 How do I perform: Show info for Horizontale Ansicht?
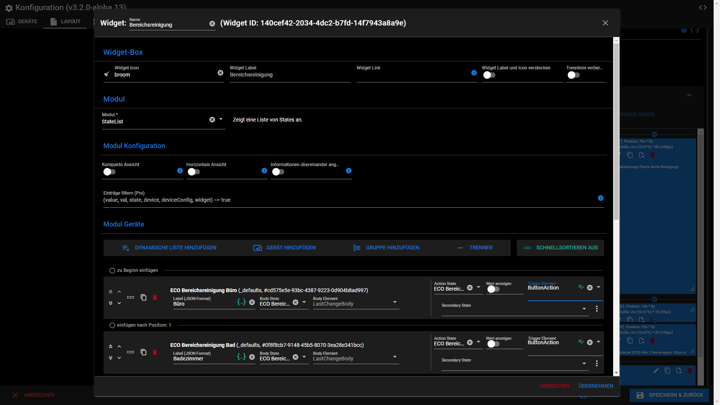coord(264,171)
